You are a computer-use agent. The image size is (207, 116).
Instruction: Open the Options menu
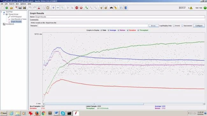(x=23, y=4)
